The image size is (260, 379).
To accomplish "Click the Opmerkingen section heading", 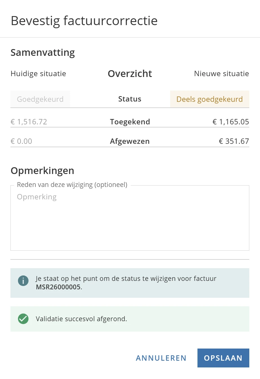I will [42, 171].
